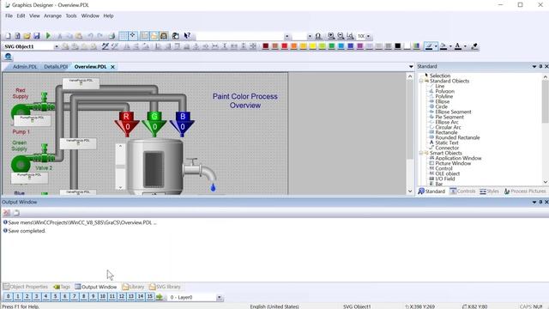The width and height of the screenshot is (549, 309).
Task: Toggle layer 10 visibility button
Action: [x=103, y=297]
